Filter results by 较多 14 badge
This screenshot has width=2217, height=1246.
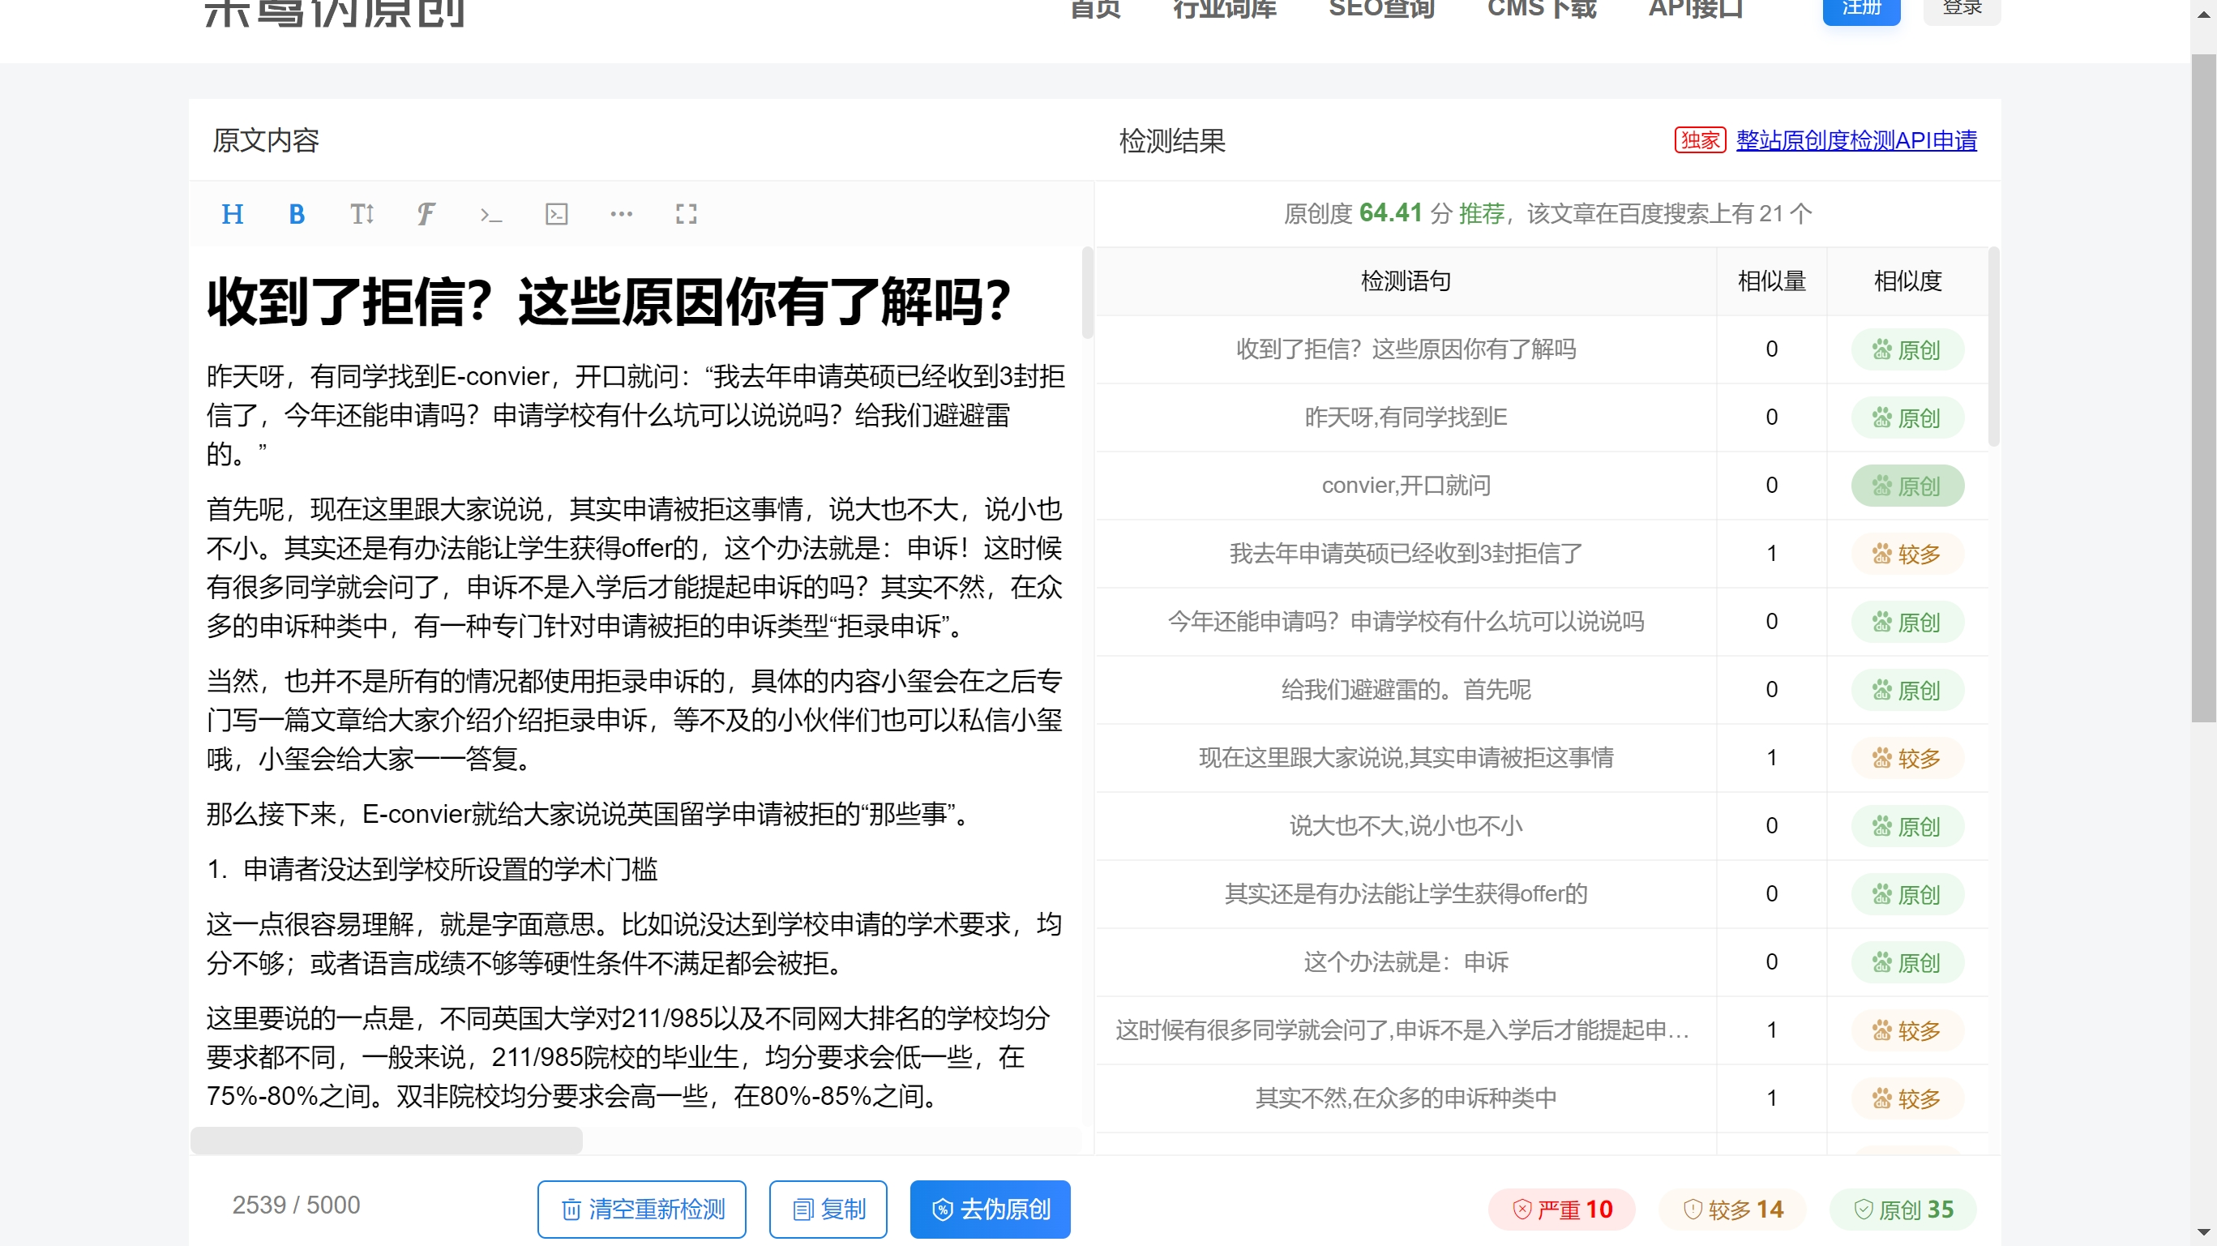(1732, 1208)
